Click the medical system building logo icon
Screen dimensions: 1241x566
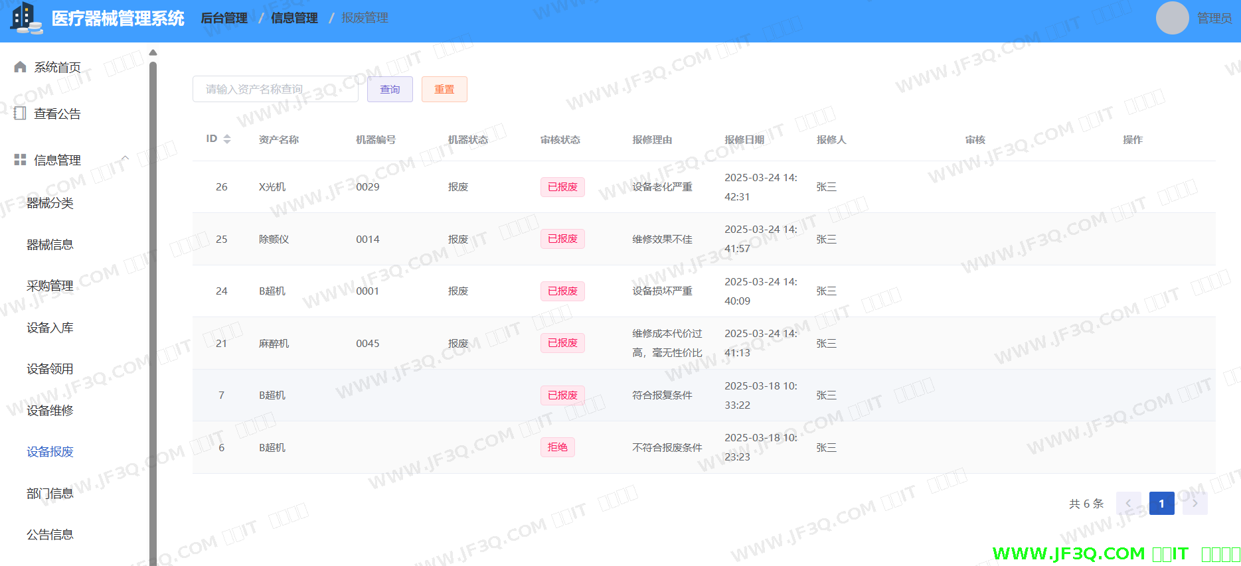tap(27, 18)
